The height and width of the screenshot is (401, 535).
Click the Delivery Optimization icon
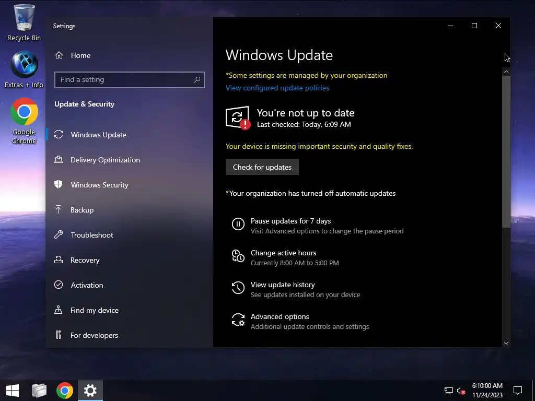pyautogui.click(x=59, y=160)
